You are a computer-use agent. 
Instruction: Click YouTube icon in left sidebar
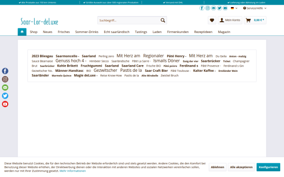(x=5, y=104)
